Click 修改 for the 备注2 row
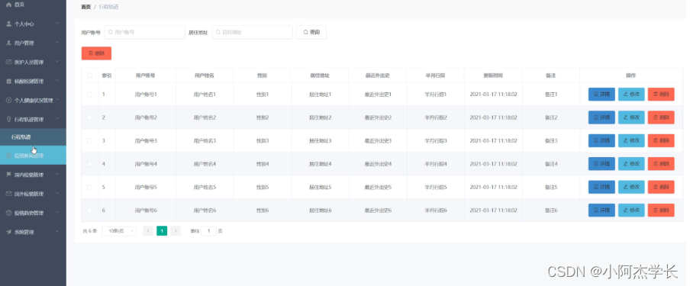This screenshot has width=690, height=286. coord(631,117)
